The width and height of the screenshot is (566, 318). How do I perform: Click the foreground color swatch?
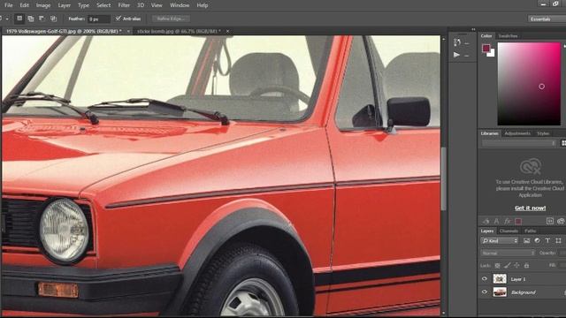(486, 49)
